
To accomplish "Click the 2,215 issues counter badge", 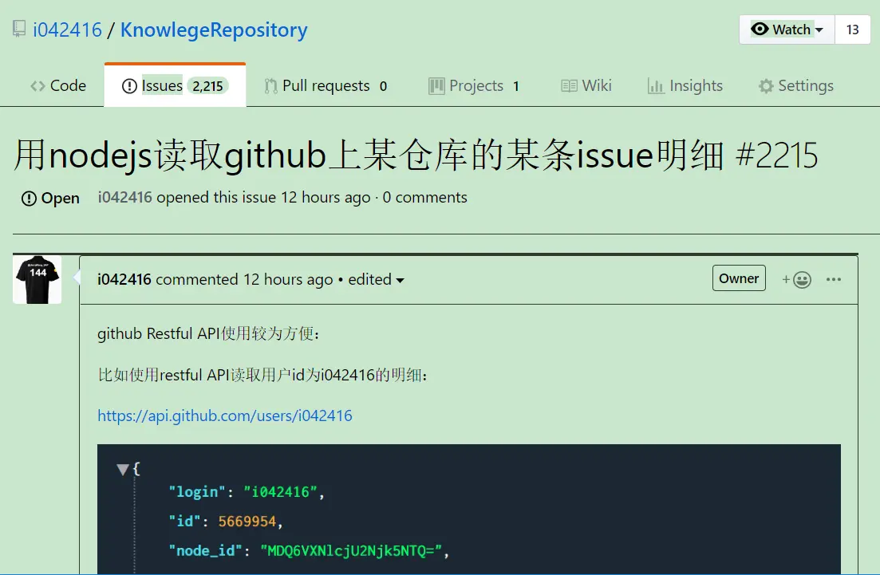I will click(207, 86).
